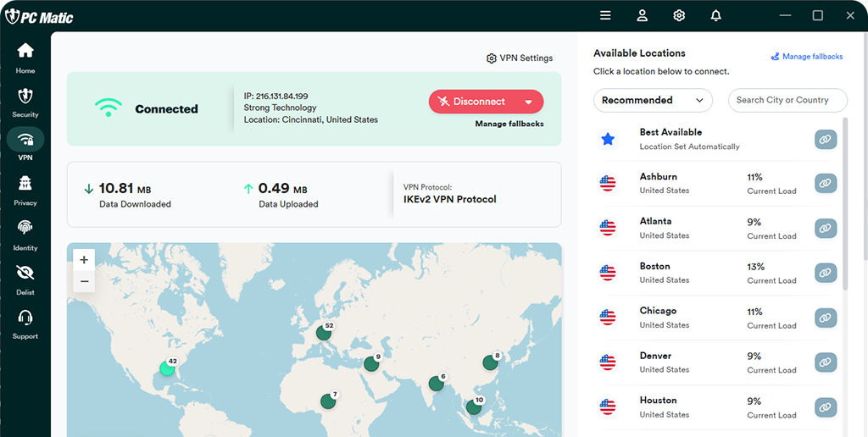Click the Search City or Country field
Viewport: 868px width, 437px height.
(x=787, y=100)
